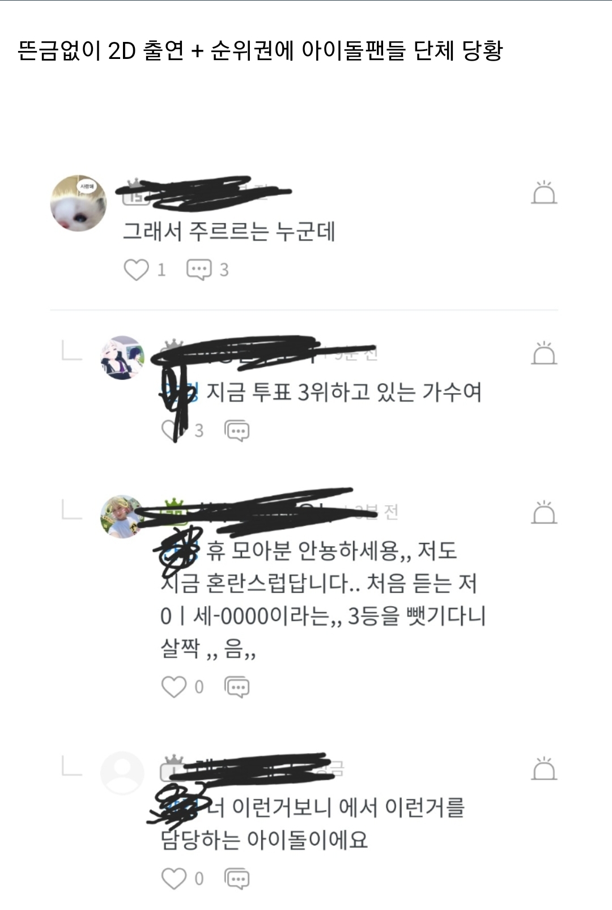
Task: Like the comment '그래서 주르르는 누군데'
Action: coord(136,270)
